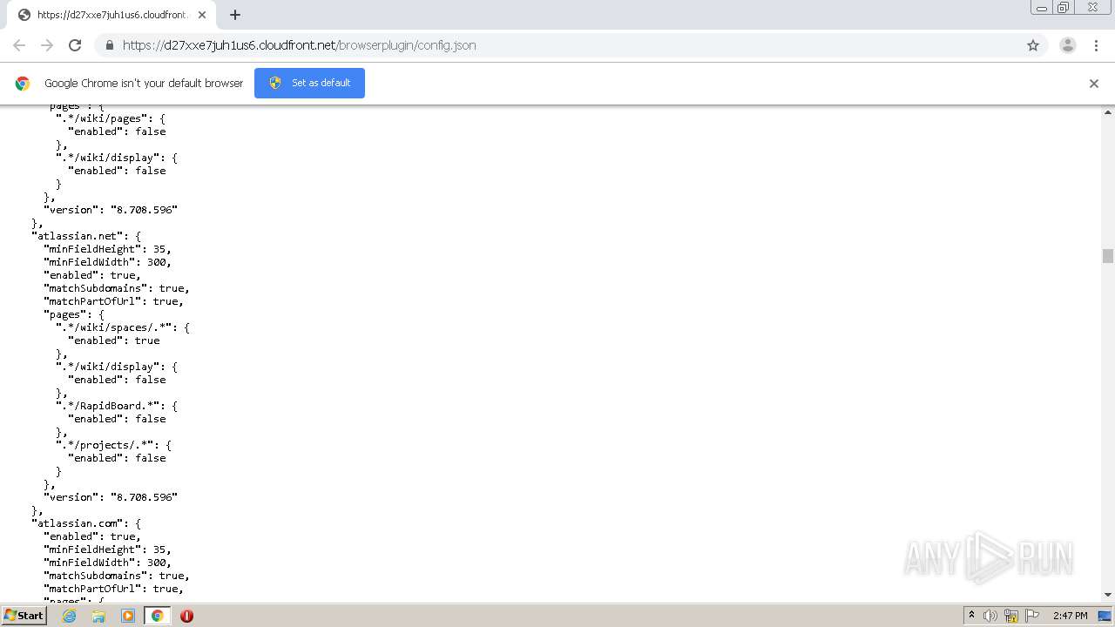Open the Chrome profile avatar menu
The image size is (1115, 627).
[1068, 45]
